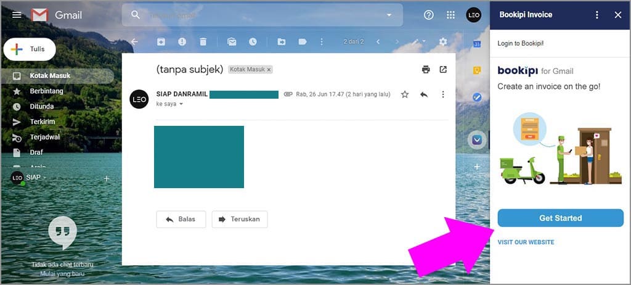The image size is (631, 285).
Task: Go to newer email arrow
Action: click(378, 41)
